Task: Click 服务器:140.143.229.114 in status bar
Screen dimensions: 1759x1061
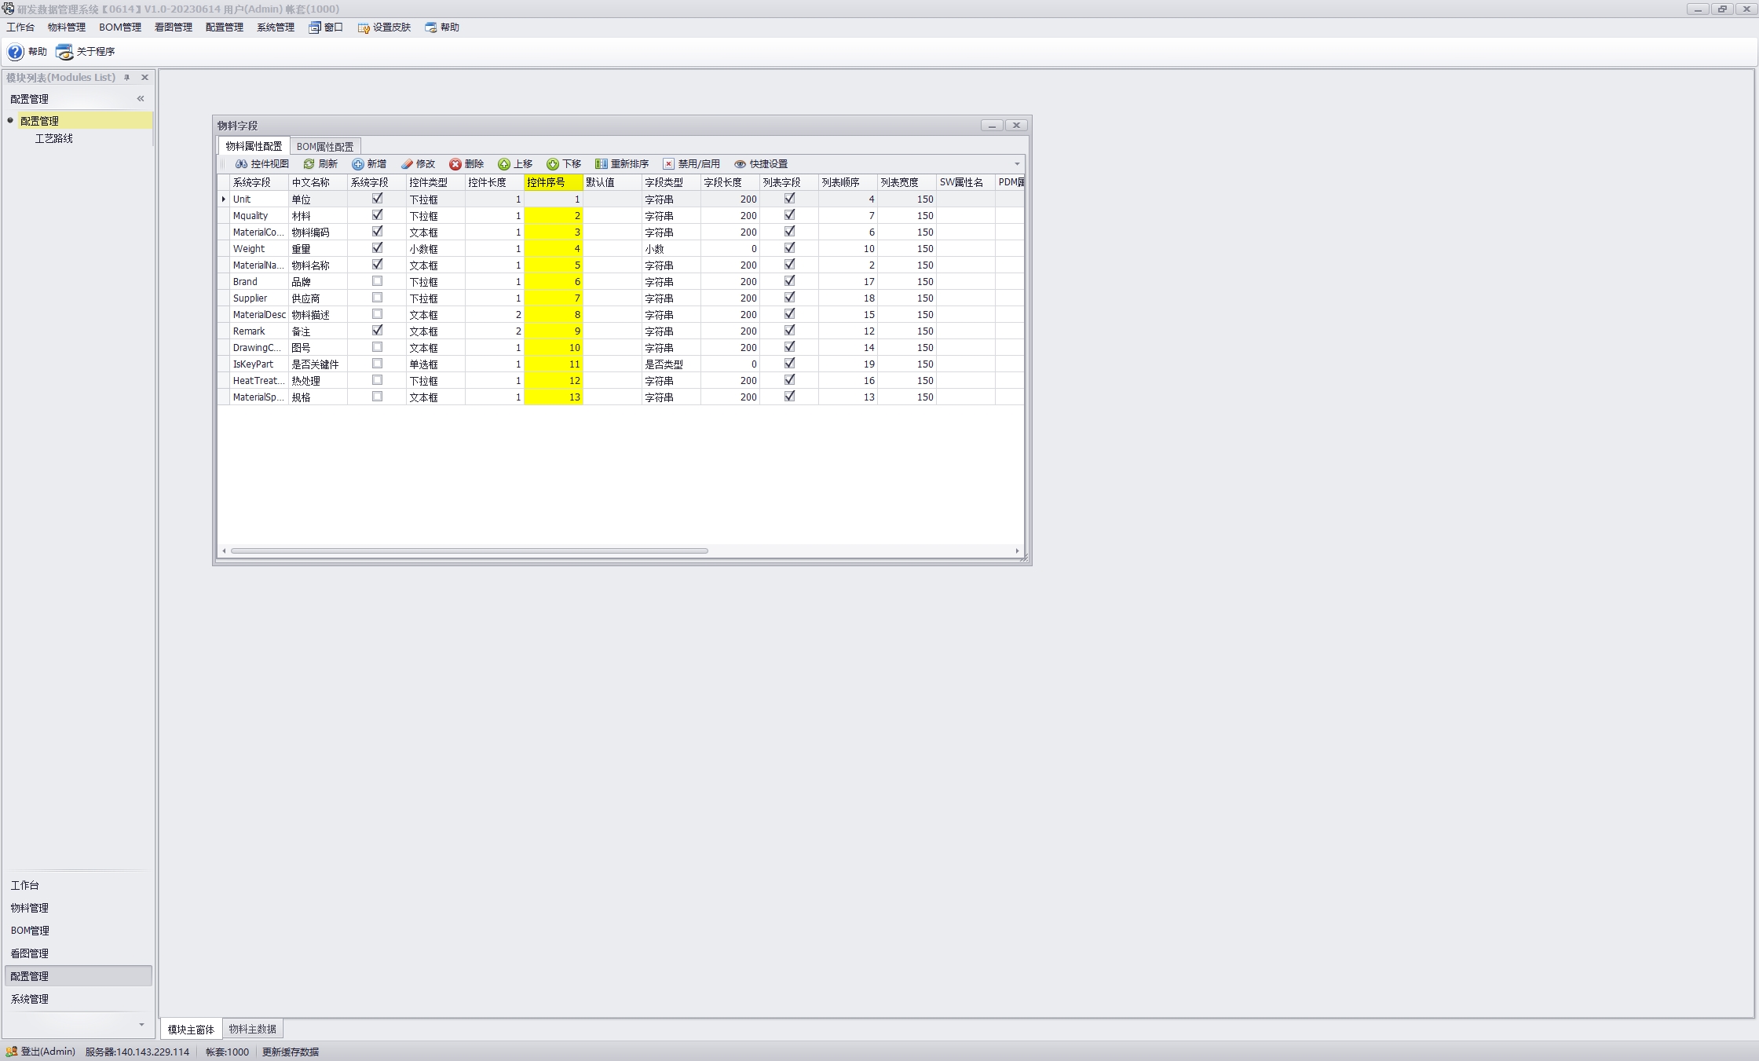Action: point(137,1052)
